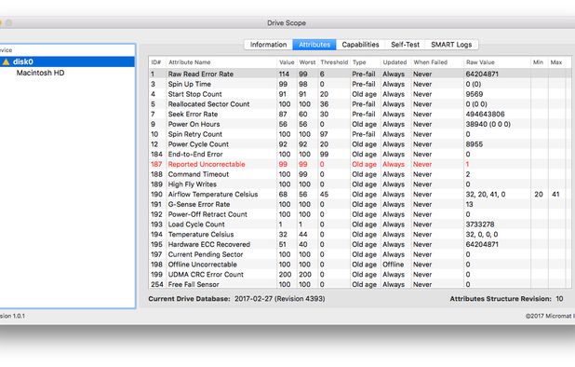Screen dimensions: 575x367
Task: Click raw value 38940 (0 0 0)
Action: click(488, 124)
